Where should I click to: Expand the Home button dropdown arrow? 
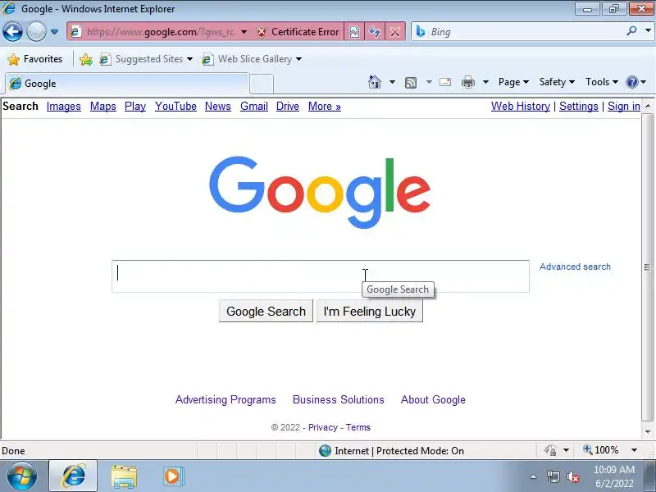click(392, 82)
